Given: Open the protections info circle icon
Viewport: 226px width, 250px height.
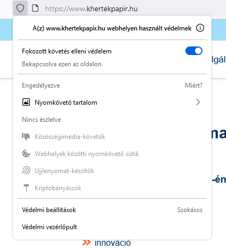Looking at the screenshot, I should coord(200,28).
